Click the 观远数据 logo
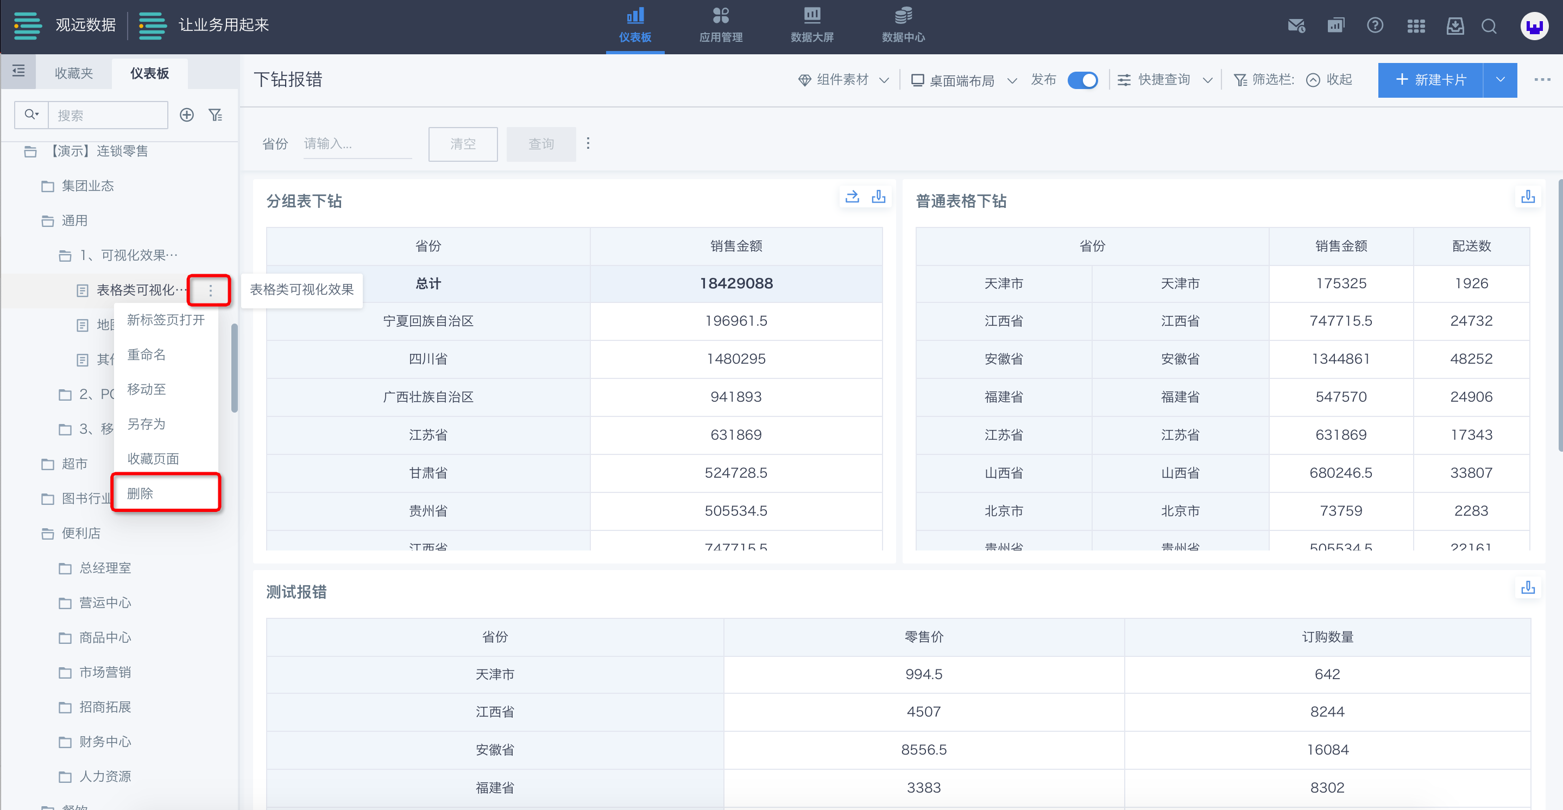The image size is (1563, 810). coord(65,26)
